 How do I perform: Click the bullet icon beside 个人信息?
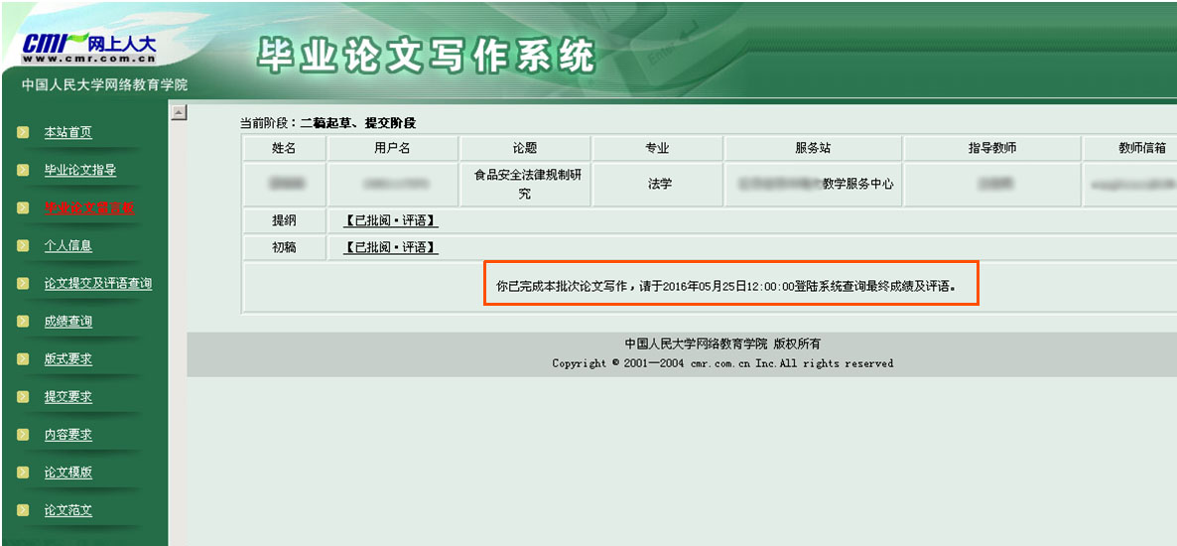[23, 245]
